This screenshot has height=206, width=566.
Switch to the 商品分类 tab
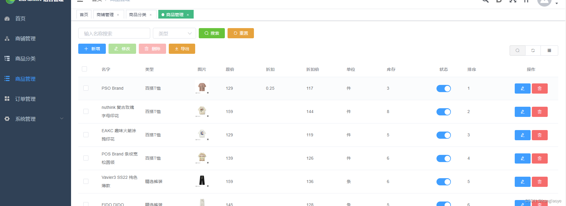(138, 15)
